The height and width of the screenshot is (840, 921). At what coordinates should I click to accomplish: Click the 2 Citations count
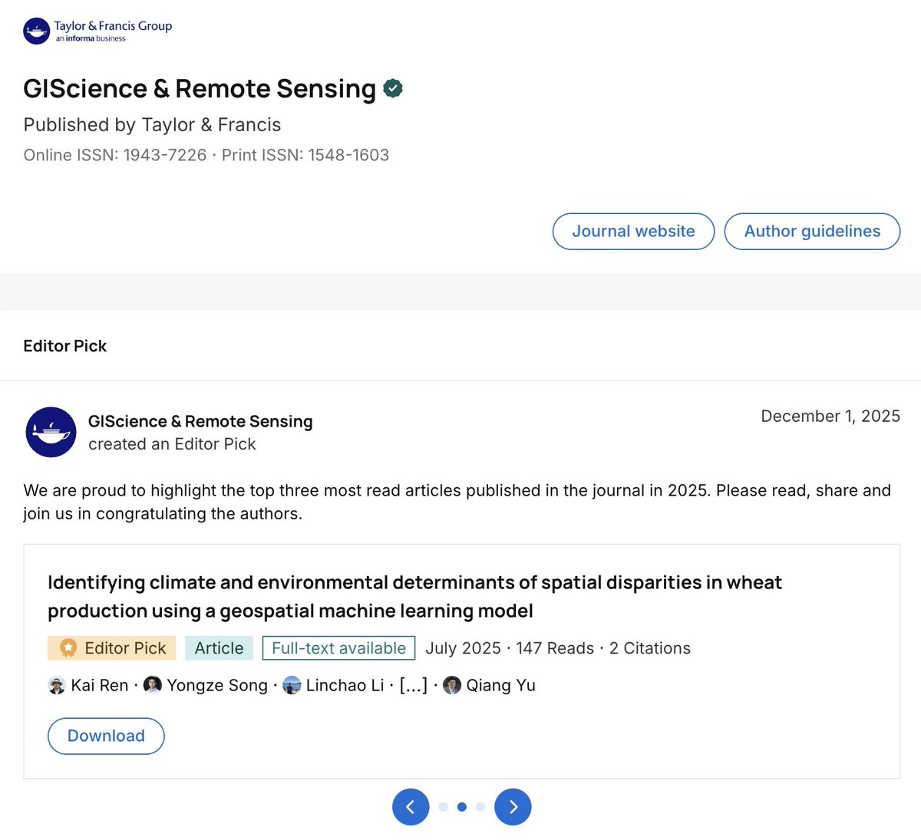click(x=650, y=648)
